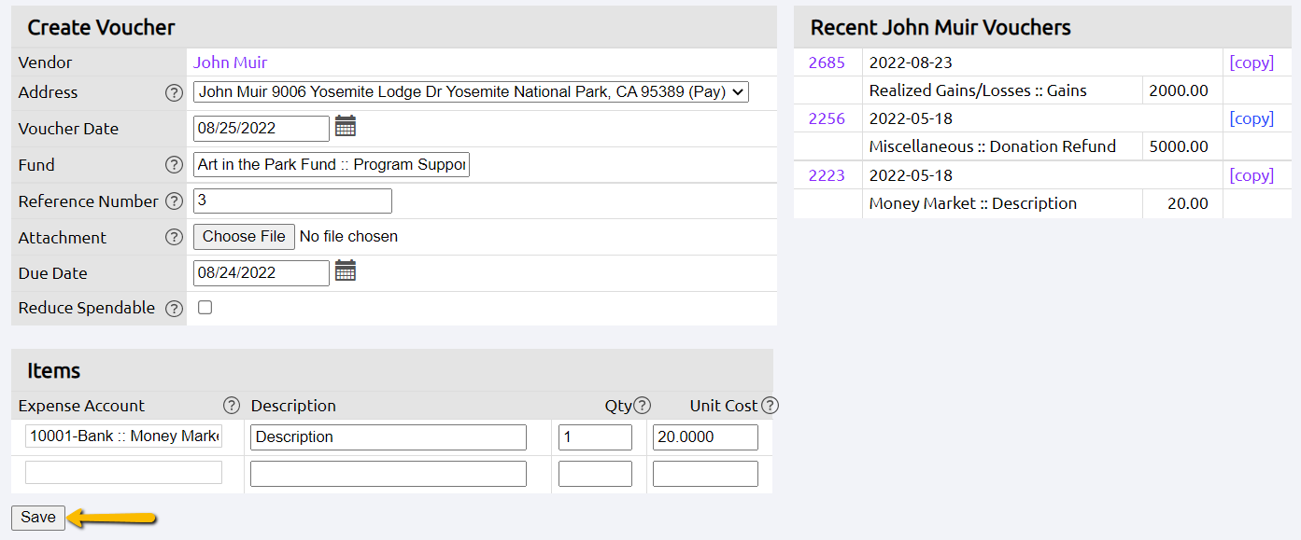Edit the Unit Cost field showing 20.0000
Screen dimensions: 1301x540
[x=705, y=437]
